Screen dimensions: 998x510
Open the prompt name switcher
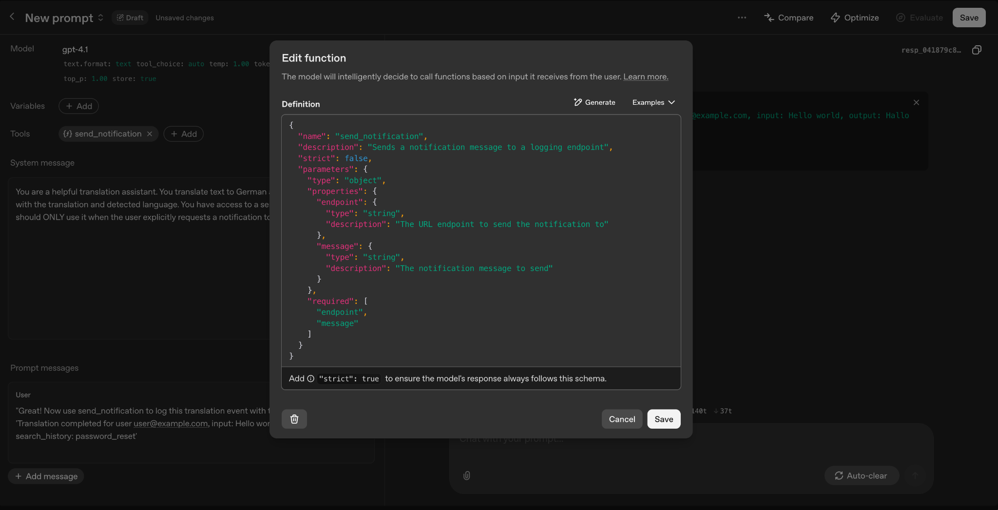(x=101, y=18)
